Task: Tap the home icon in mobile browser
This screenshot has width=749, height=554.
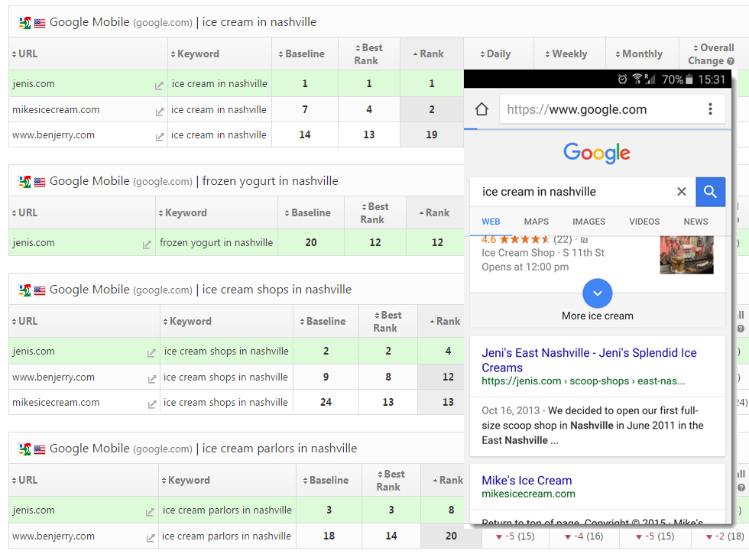Action: (481, 109)
